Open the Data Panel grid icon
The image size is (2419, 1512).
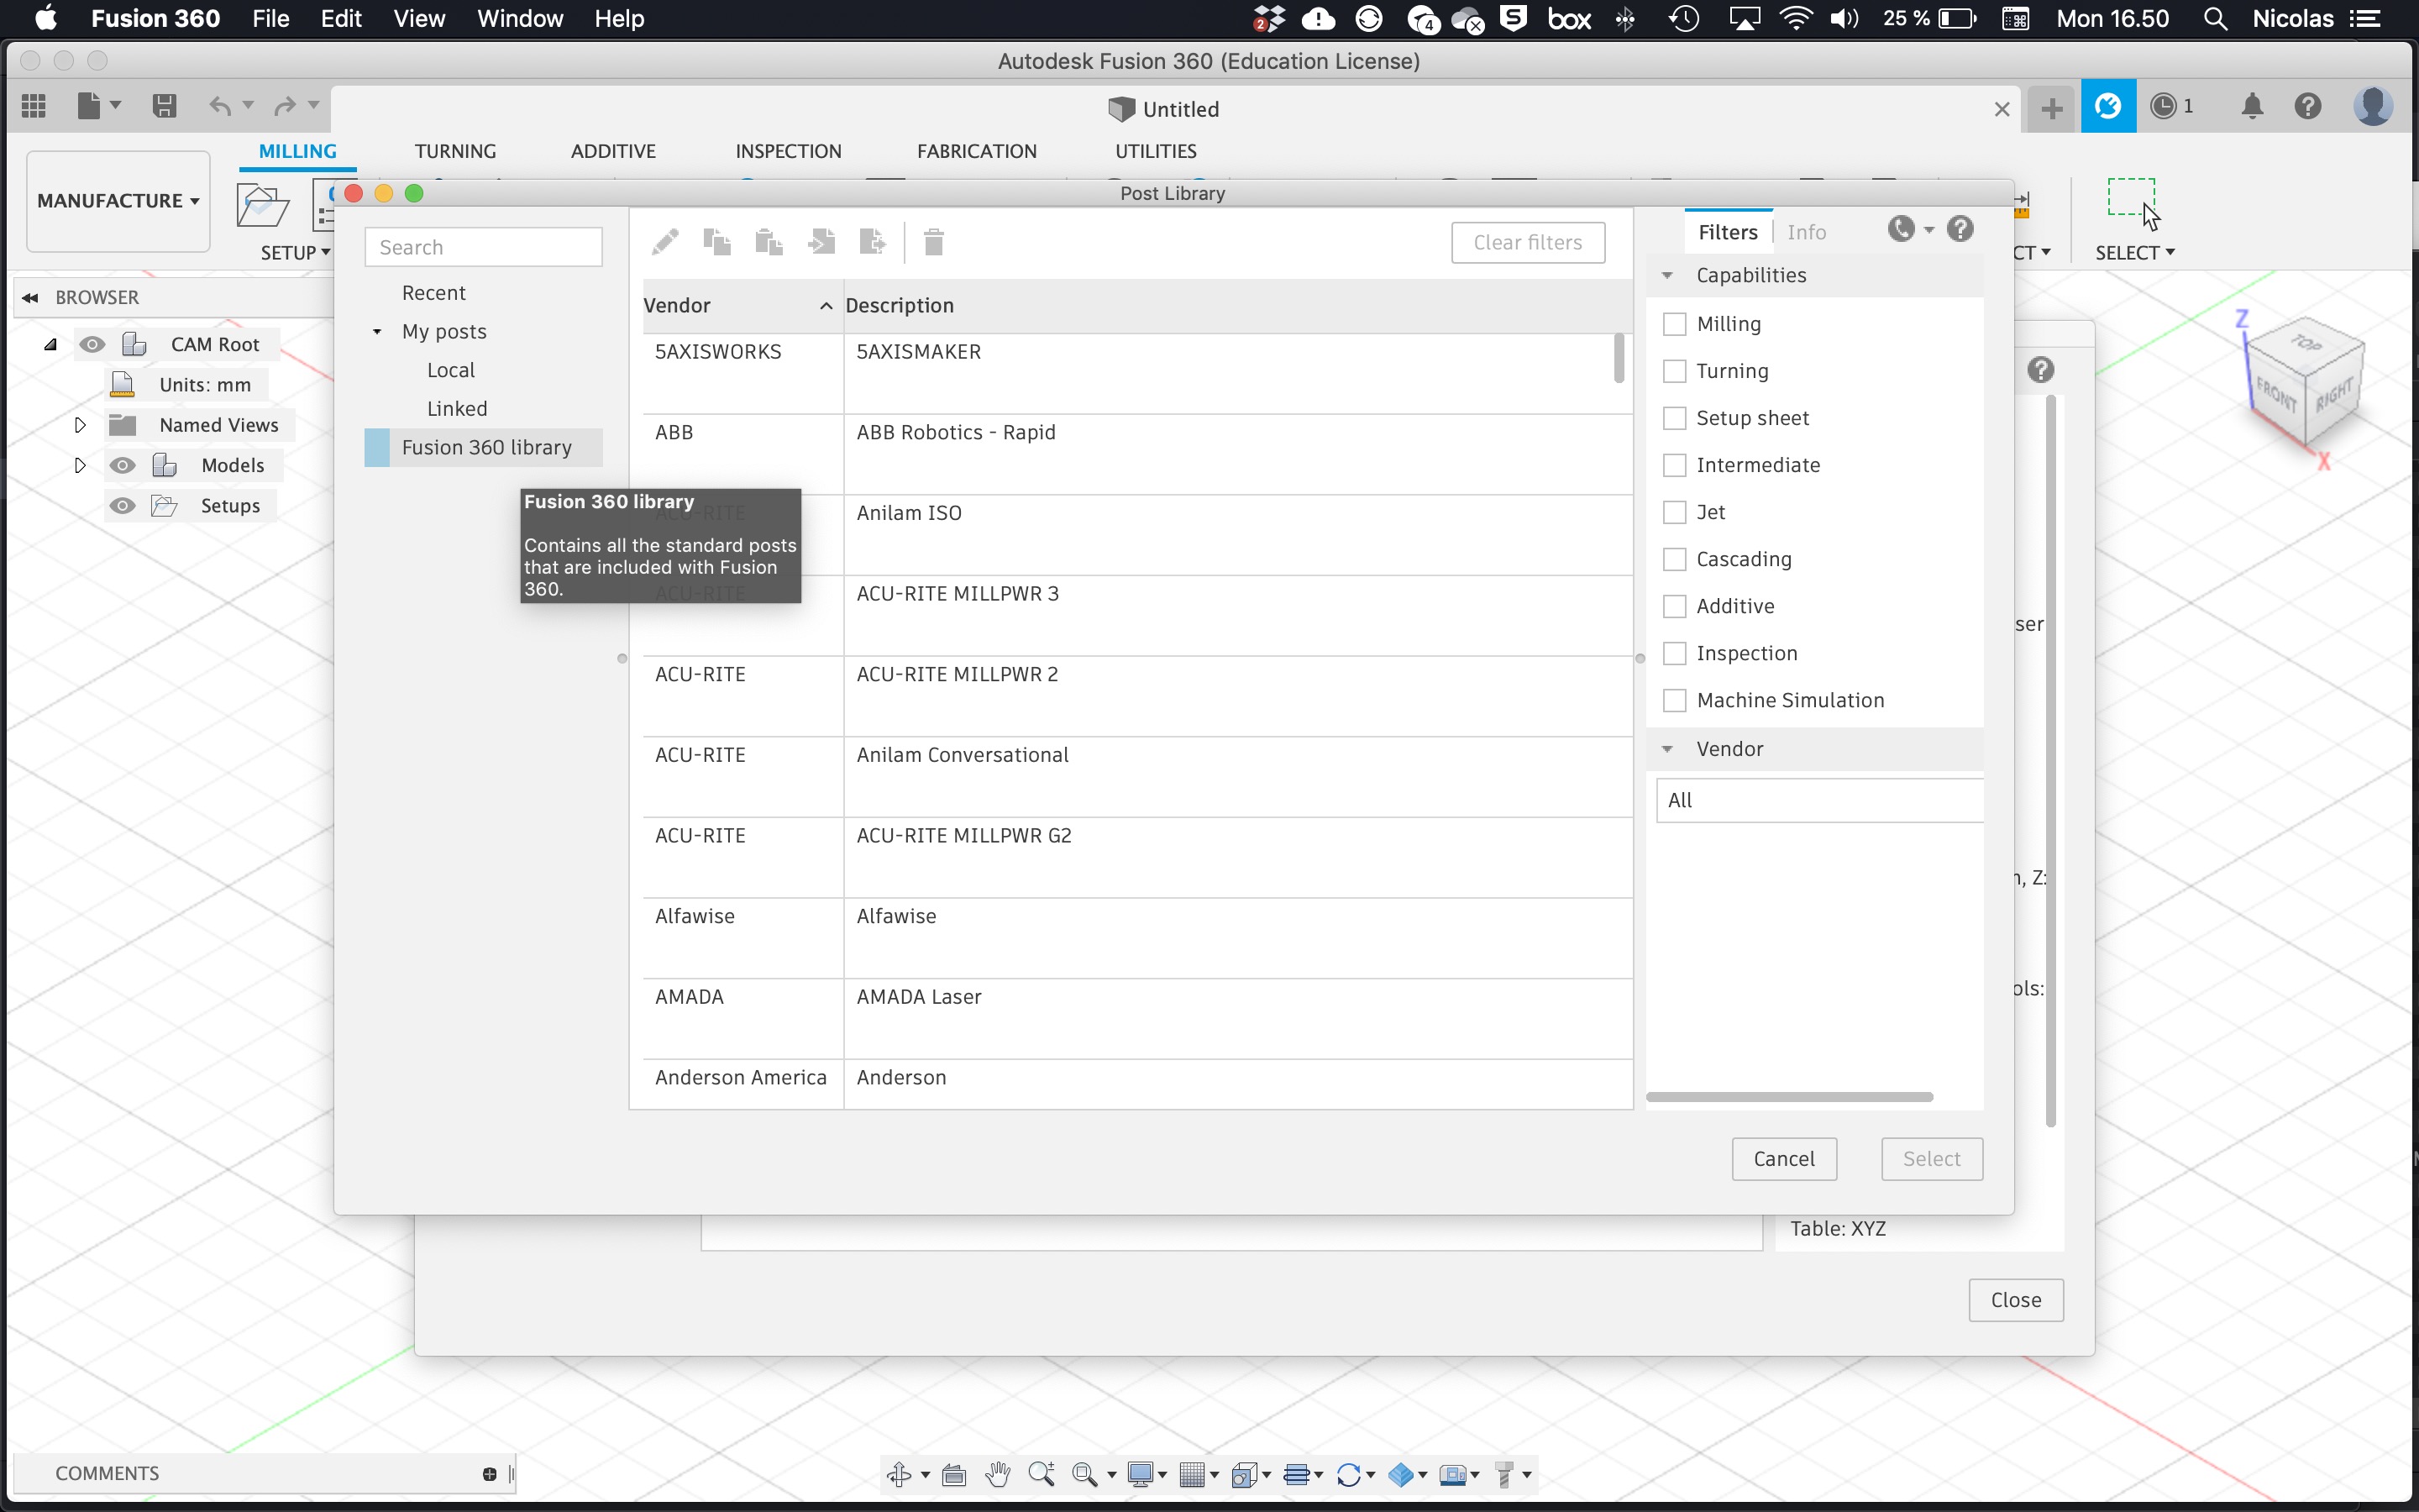point(34,106)
